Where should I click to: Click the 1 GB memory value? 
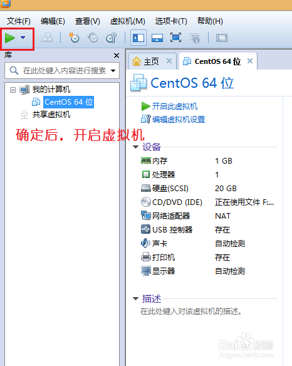pyautogui.click(x=224, y=161)
